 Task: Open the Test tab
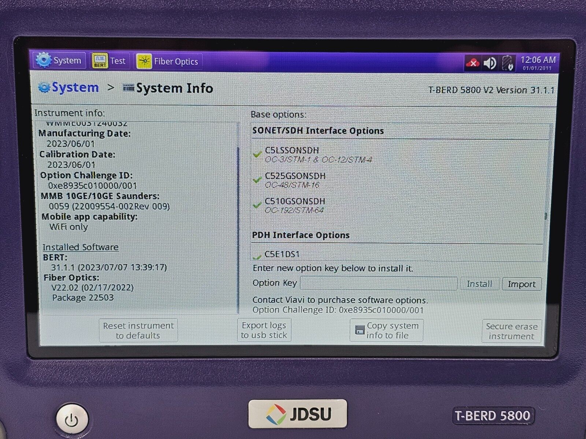pos(118,61)
